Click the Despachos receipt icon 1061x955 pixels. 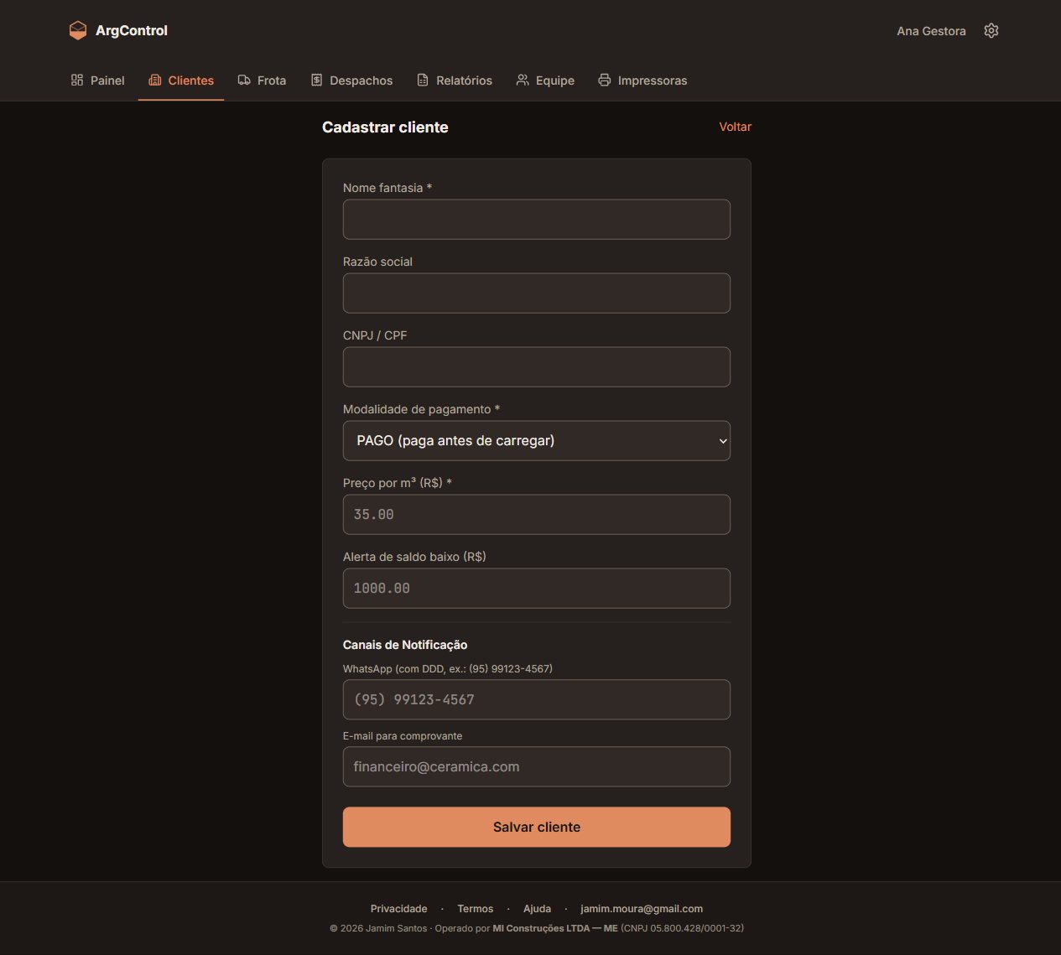317,80
